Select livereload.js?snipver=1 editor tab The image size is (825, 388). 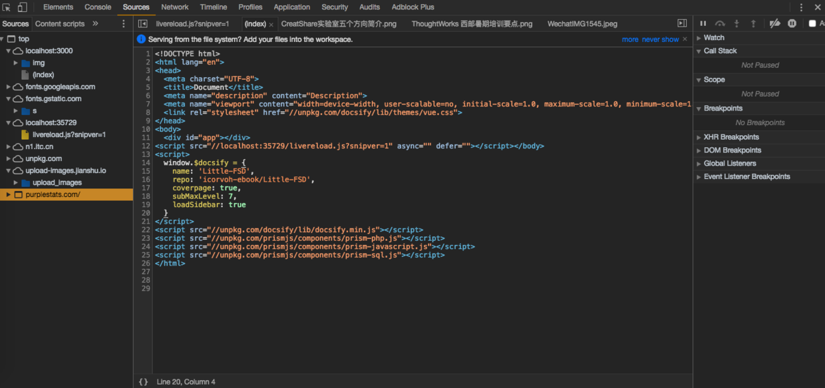tap(192, 23)
